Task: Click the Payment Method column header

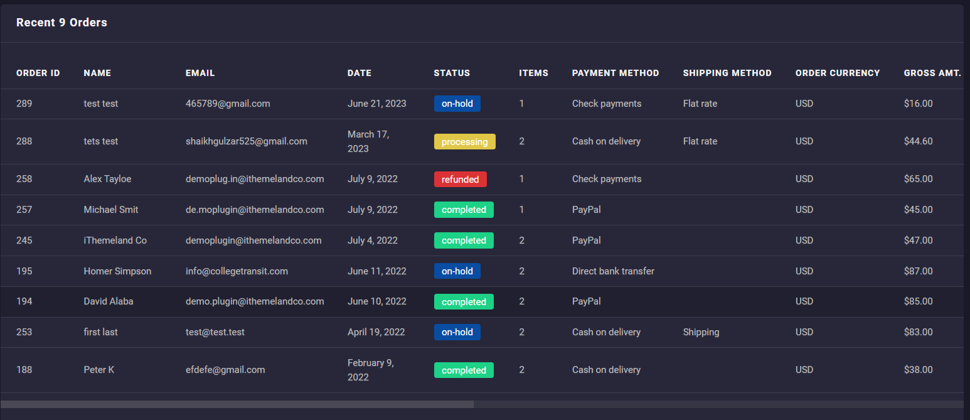Action: (616, 73)
